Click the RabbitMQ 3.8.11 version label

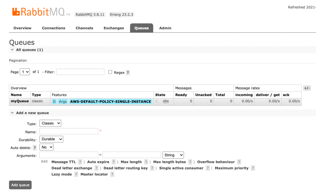(x=90, y=14)
